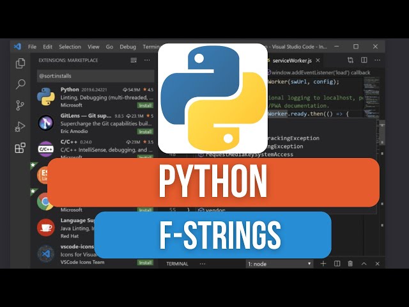Click the Python star rating 4.5

148,90
